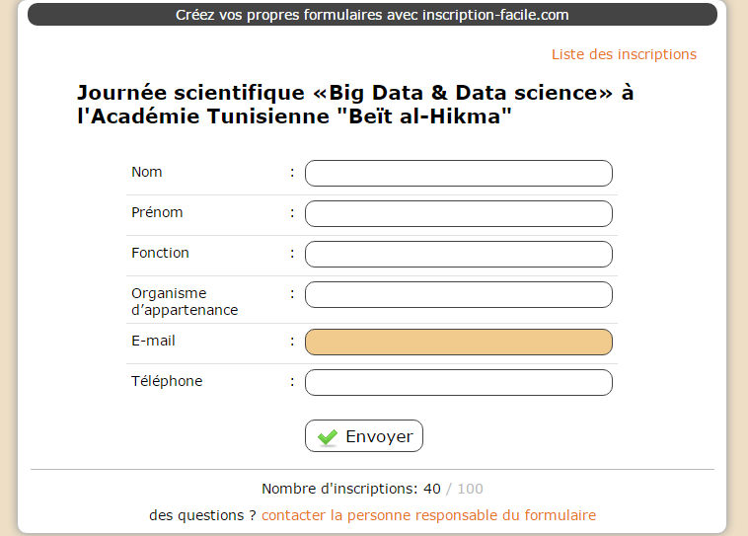Click the Prénom label text
Screen dimensions: 748x536
tap(157, 212)
